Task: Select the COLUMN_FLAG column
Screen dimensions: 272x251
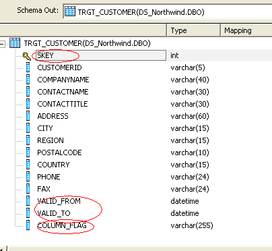Action: point(62,225)
